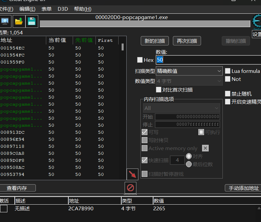Open the memory region All dropdown
The image size is (261, 222).
point(182,108)
